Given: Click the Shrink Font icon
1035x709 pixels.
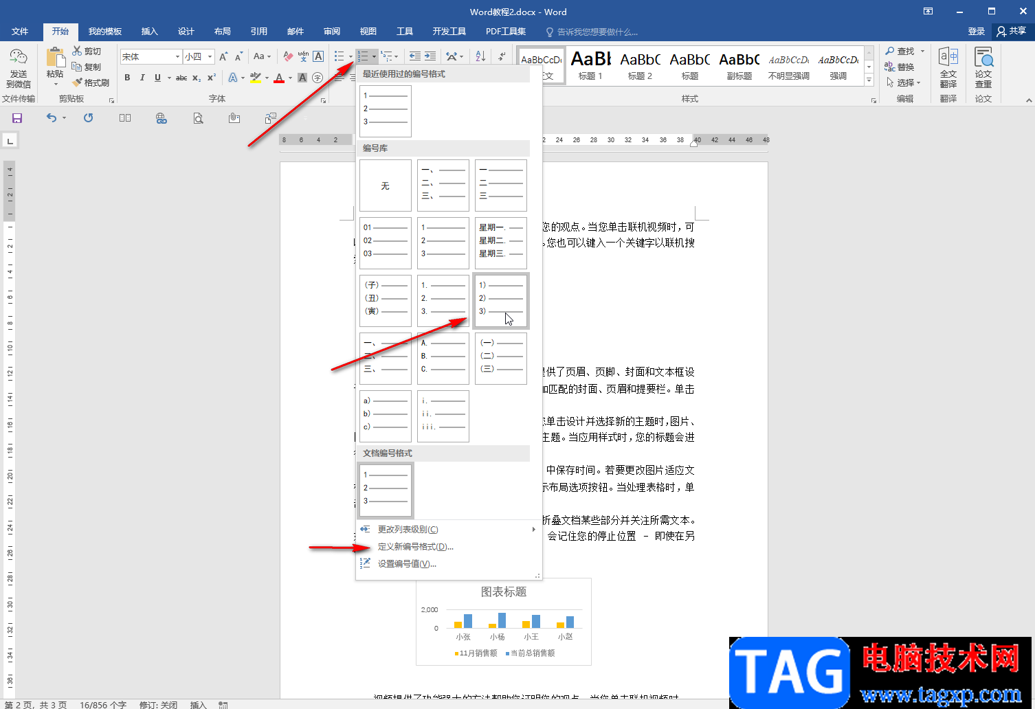Looking at the screenshot, I should point(238,56).
